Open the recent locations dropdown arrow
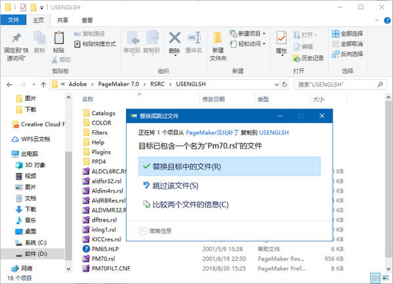393x284 pixels. point(34,85)
